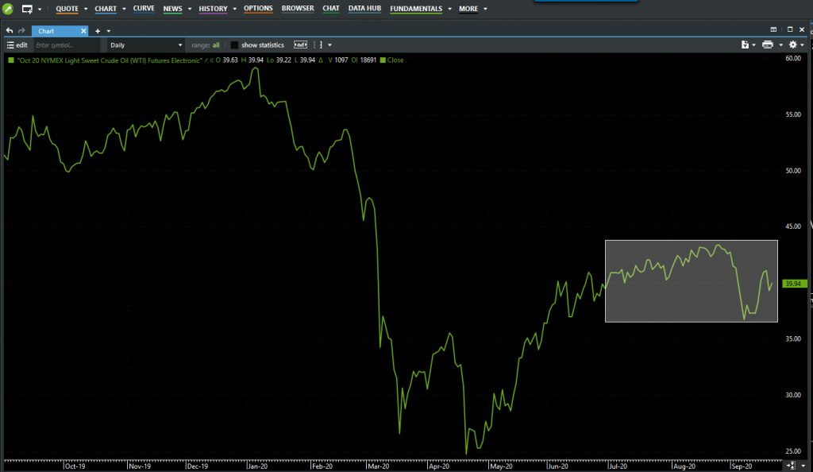Enable the show statistics checkbox
Viewport: 813px width, 472px height.
[x=234, y=45]
